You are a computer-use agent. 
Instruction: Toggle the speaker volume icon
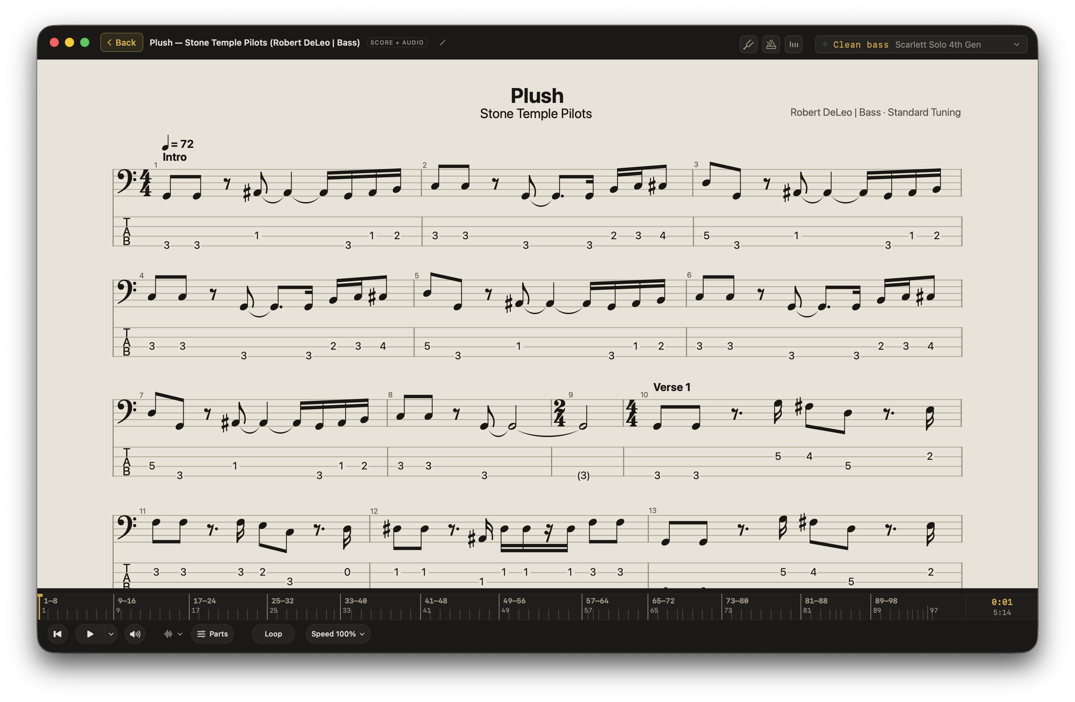pos(135,634)
